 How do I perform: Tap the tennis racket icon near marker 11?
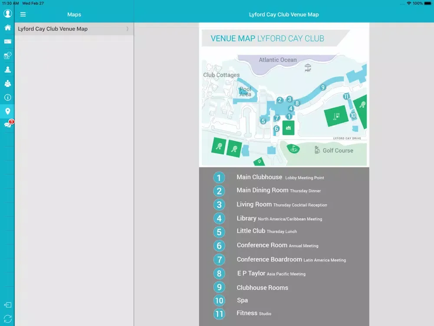[x=362, y=105]
